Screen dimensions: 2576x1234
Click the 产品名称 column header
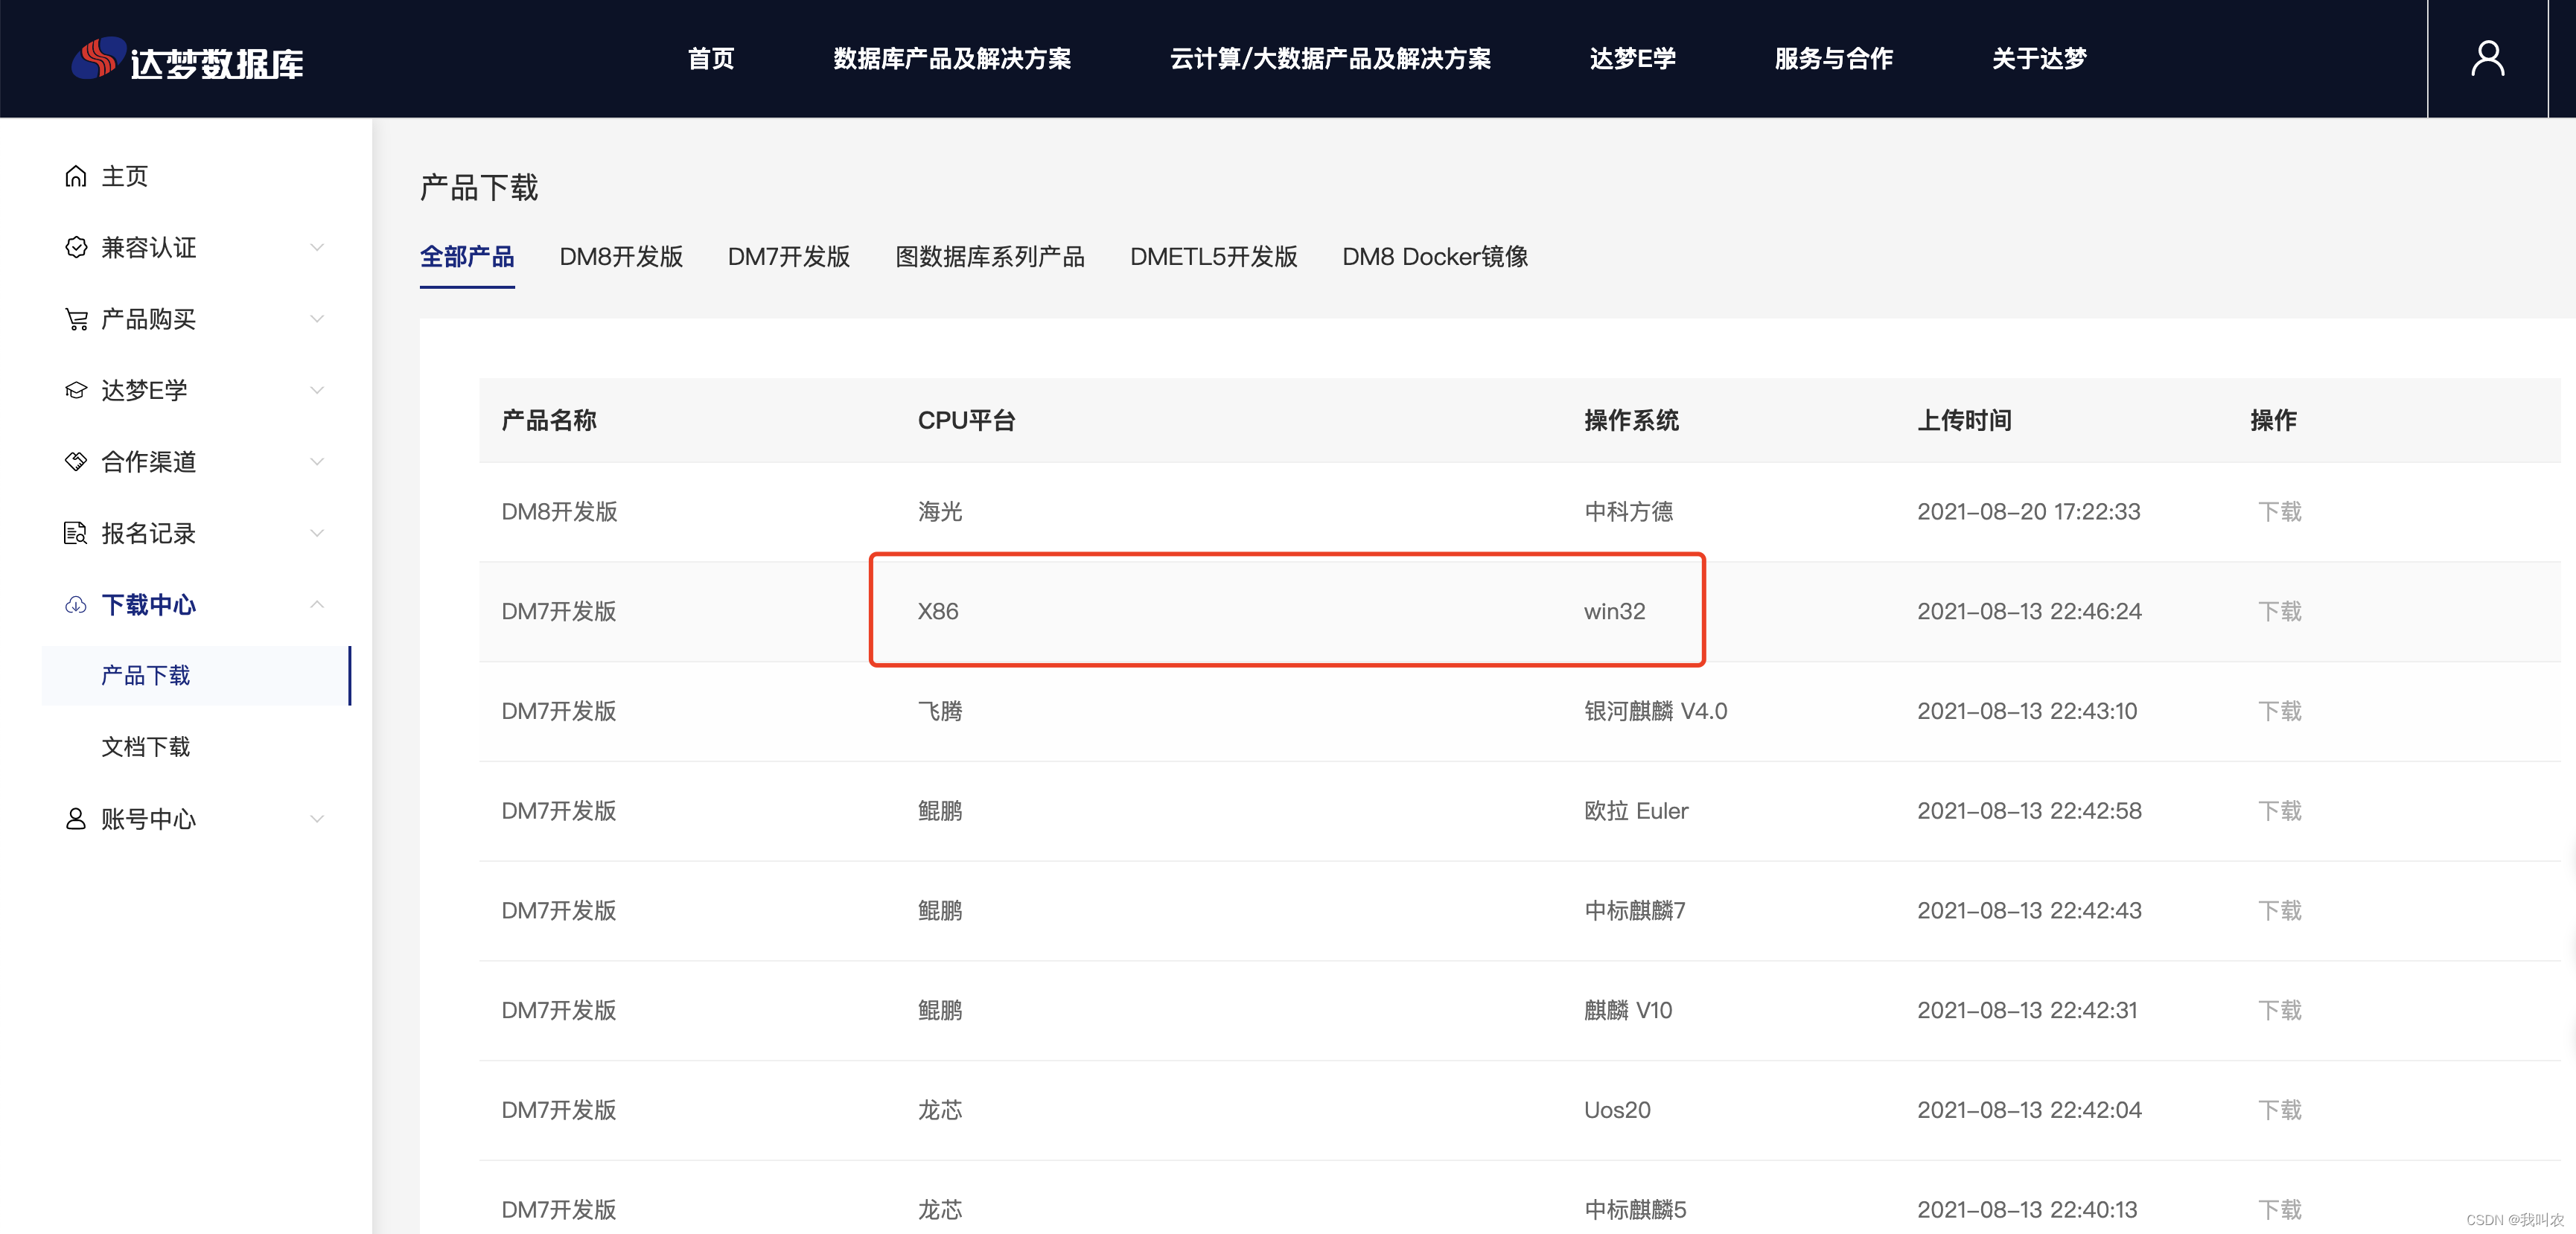click(549, 420)
